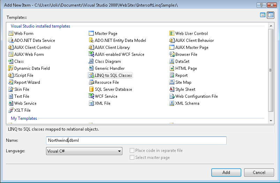Select the AJAX Web Form icon
Image resolution: width=280 pixels, height=183 pixels.
click(x=11, y=54)
